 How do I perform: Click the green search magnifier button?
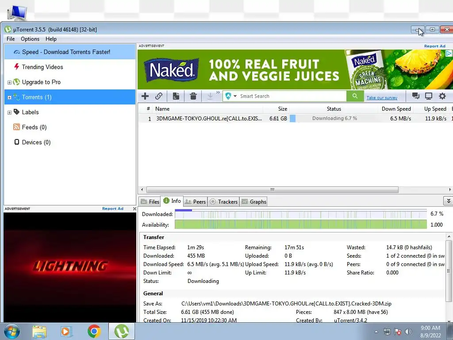355,96
